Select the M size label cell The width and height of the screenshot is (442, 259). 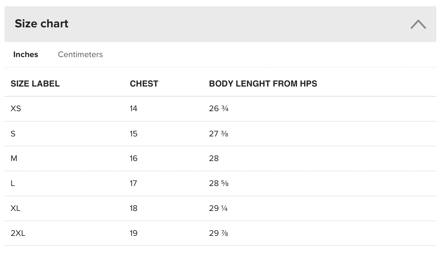14,158
